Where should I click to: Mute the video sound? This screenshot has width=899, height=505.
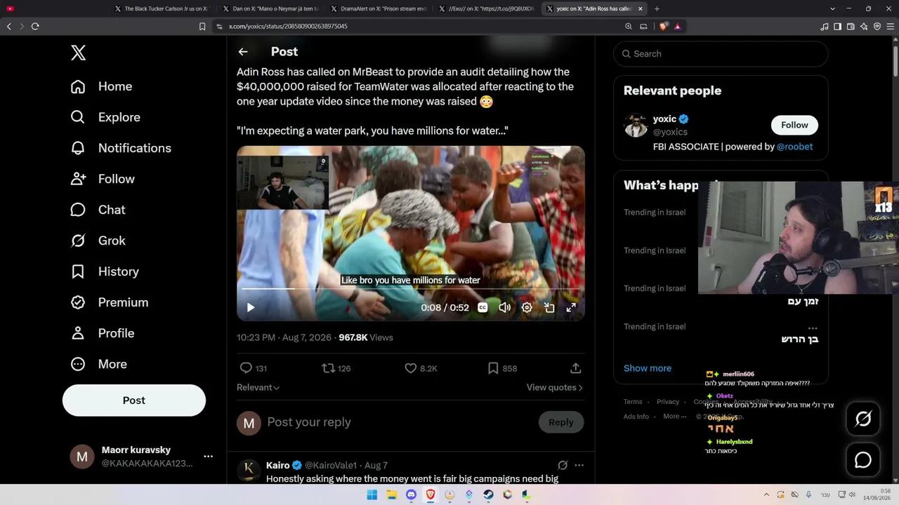pos(504,307)
